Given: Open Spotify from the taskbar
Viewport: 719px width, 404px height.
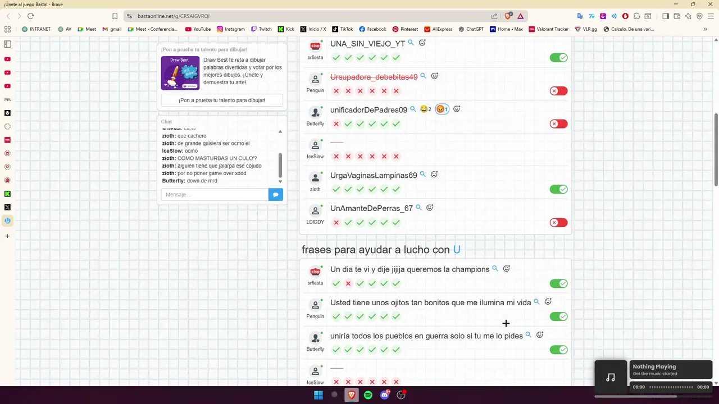Looking at the screenshot, I should tap(368, 395).
